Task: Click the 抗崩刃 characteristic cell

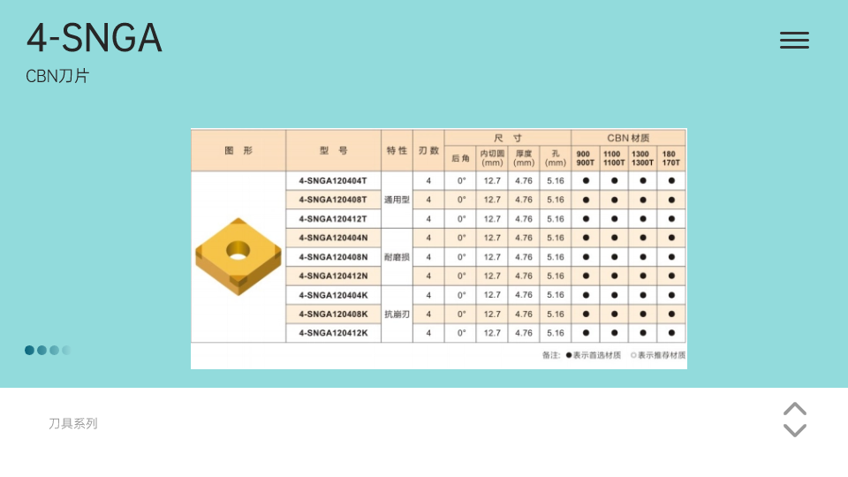Action: click(x=397, y=314)
